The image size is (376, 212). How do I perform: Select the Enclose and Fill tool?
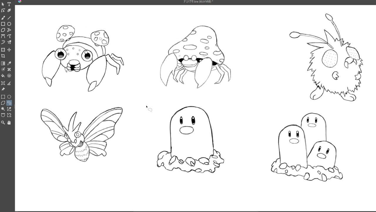tap(9, 76)
